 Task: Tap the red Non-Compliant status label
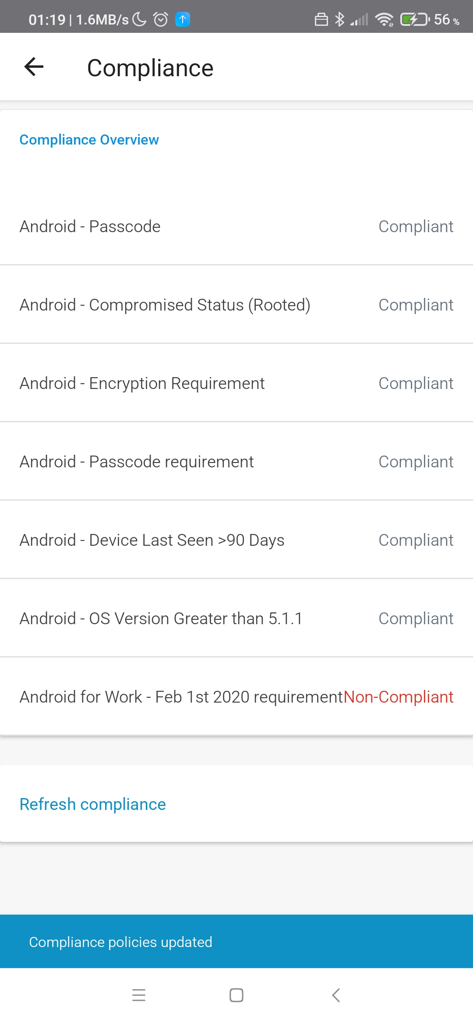(x=399, y=697)
